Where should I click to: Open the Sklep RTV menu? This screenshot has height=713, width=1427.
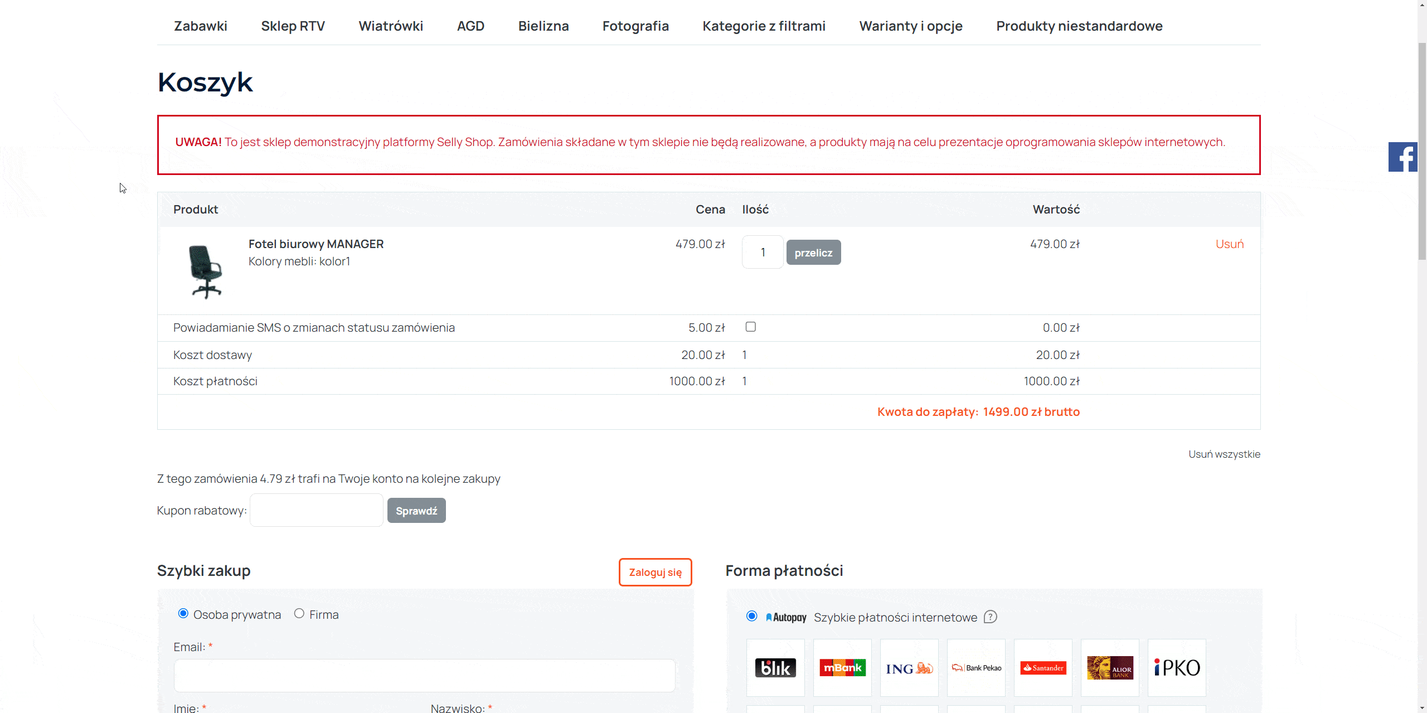pyautogui.click(x=293, y=26)
